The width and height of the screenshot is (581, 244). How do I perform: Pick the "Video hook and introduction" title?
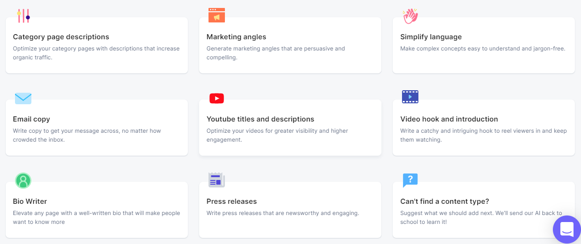click(x=449, y=119)
